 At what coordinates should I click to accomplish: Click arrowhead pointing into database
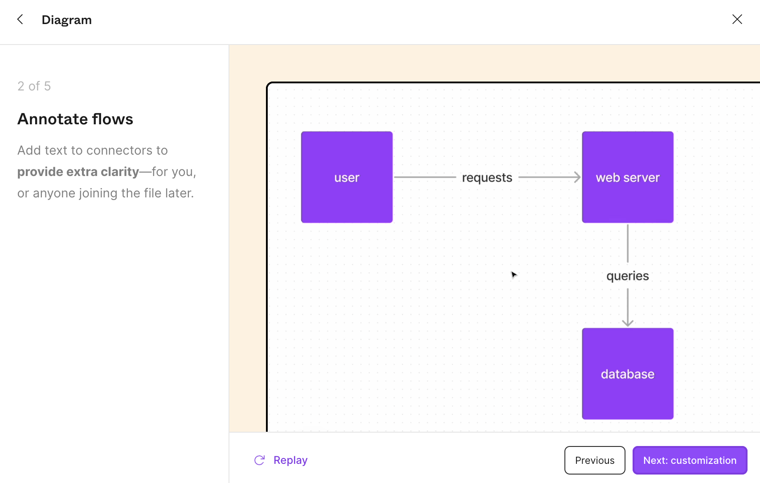click(628, 322)
